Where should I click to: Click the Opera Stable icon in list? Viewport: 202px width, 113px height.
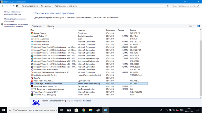[32, 81]
